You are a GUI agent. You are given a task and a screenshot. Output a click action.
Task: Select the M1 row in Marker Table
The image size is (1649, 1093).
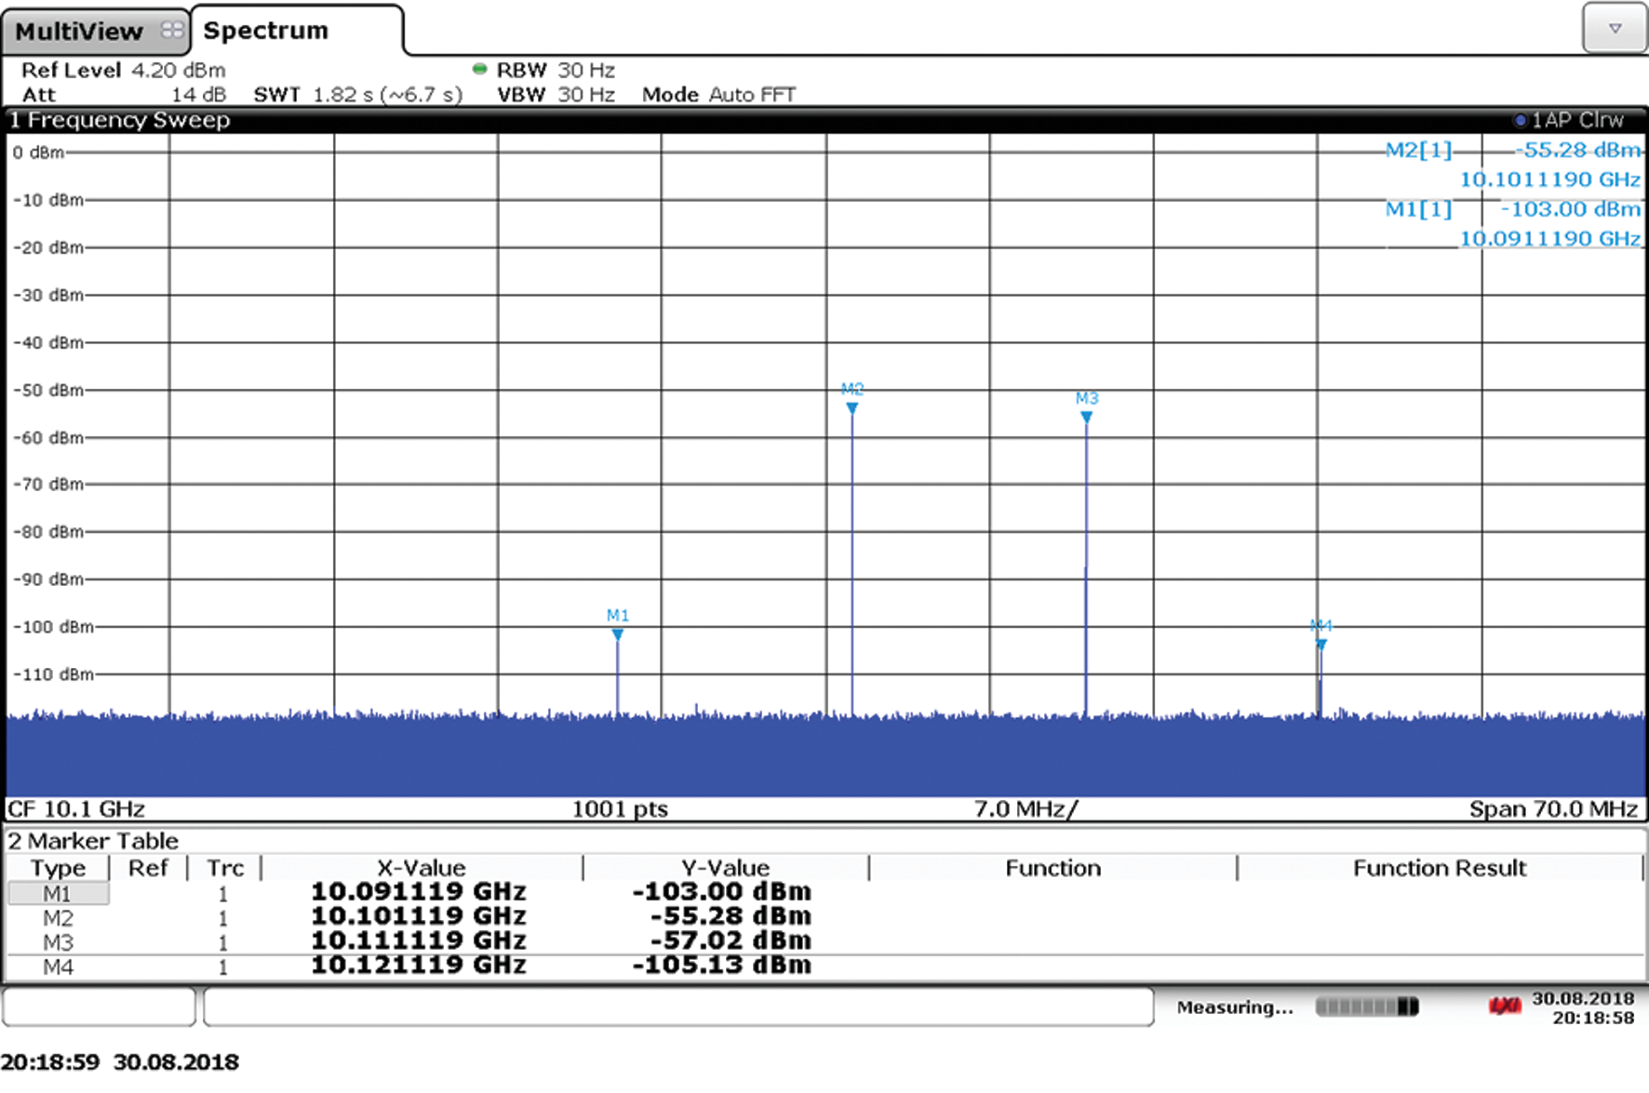pyautogui.click(x=58, y=893)
